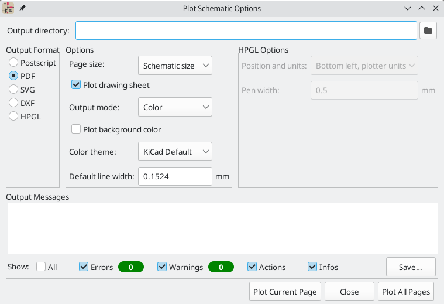Click the pin window icon
Screen dimensions: 444x304
click(22, 8)
